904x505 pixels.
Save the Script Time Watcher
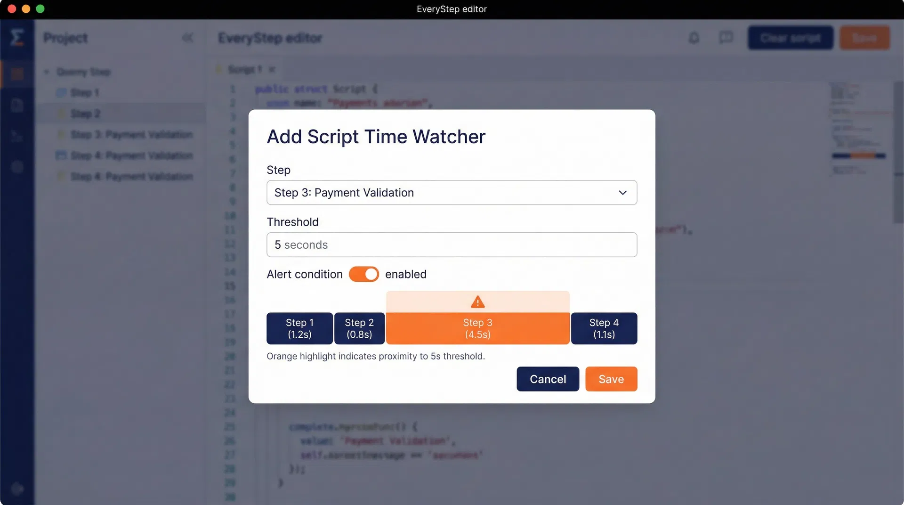[611, 379]
